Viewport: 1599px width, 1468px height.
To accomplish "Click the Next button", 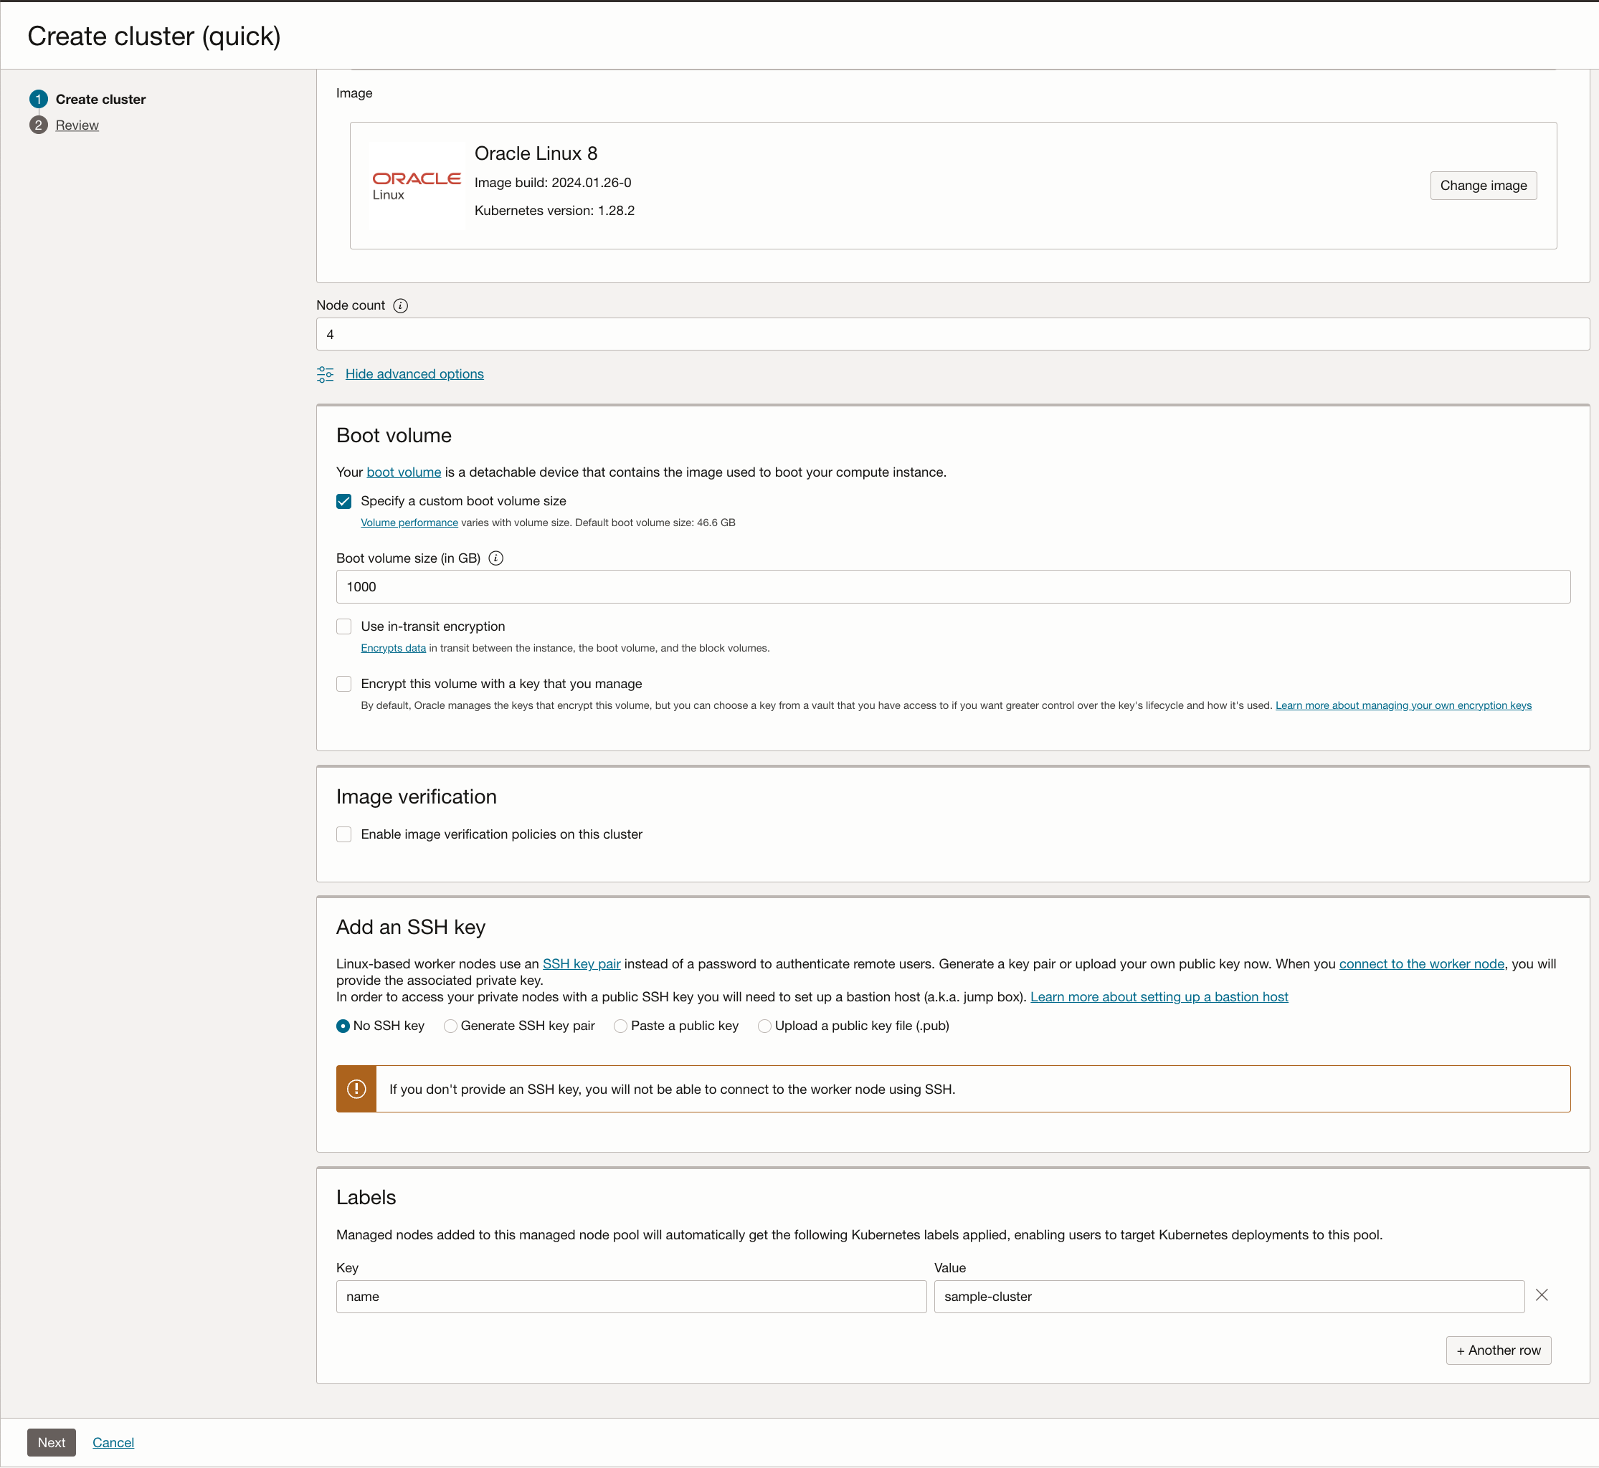I will [x=50, y=1441].
